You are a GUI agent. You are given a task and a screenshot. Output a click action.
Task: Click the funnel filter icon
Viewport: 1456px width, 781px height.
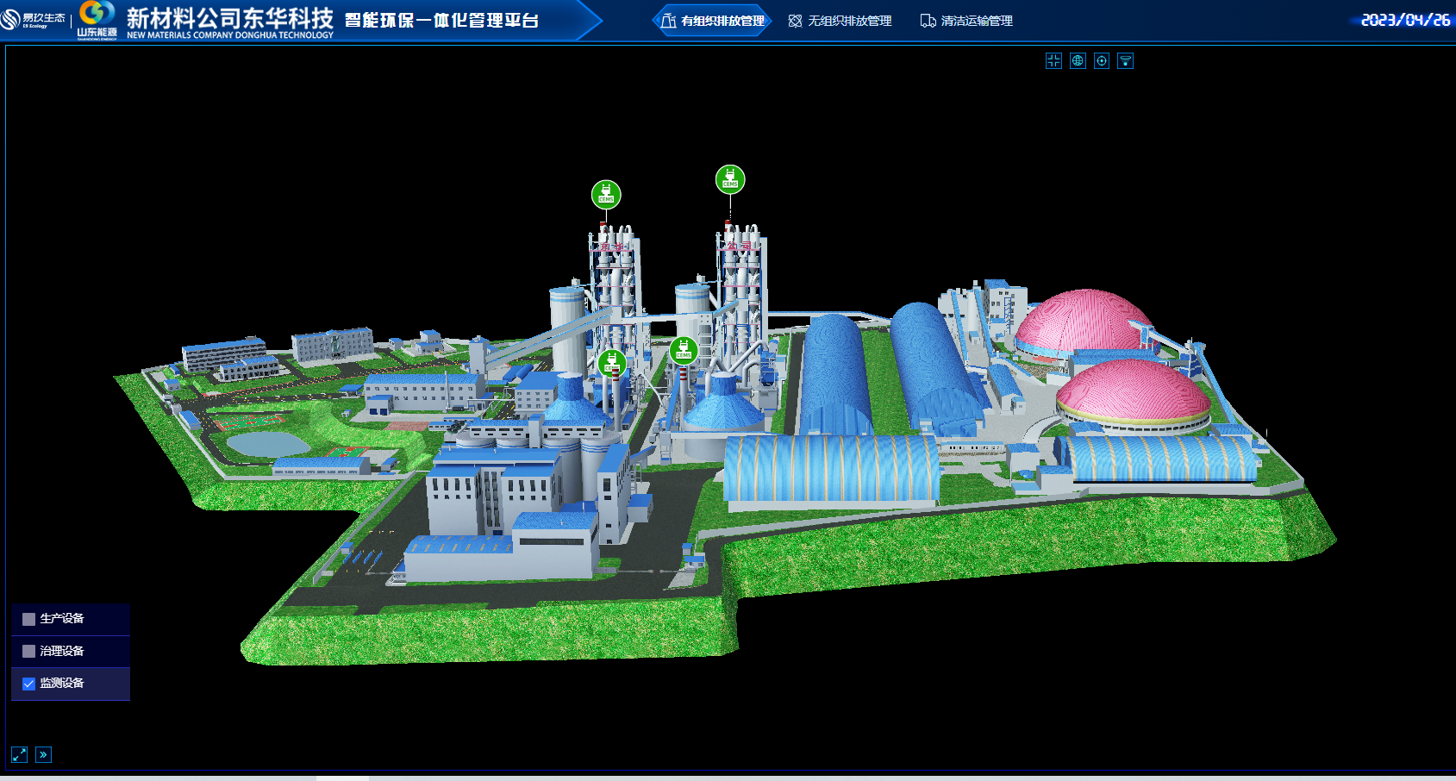(1125, 60)
